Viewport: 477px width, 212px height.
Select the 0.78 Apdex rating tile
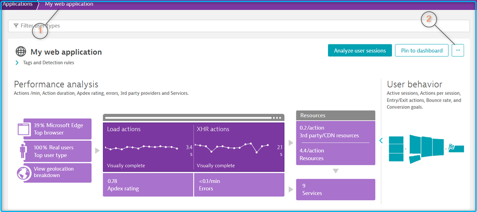pos(148,185)
